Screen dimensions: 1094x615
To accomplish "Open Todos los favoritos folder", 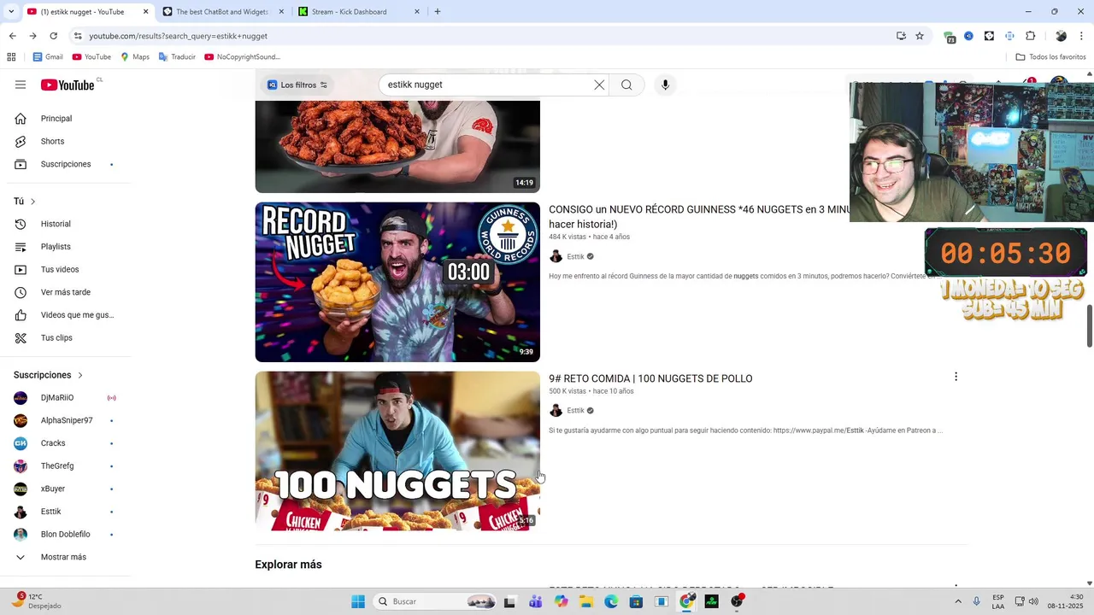I will click(1051, 57).
